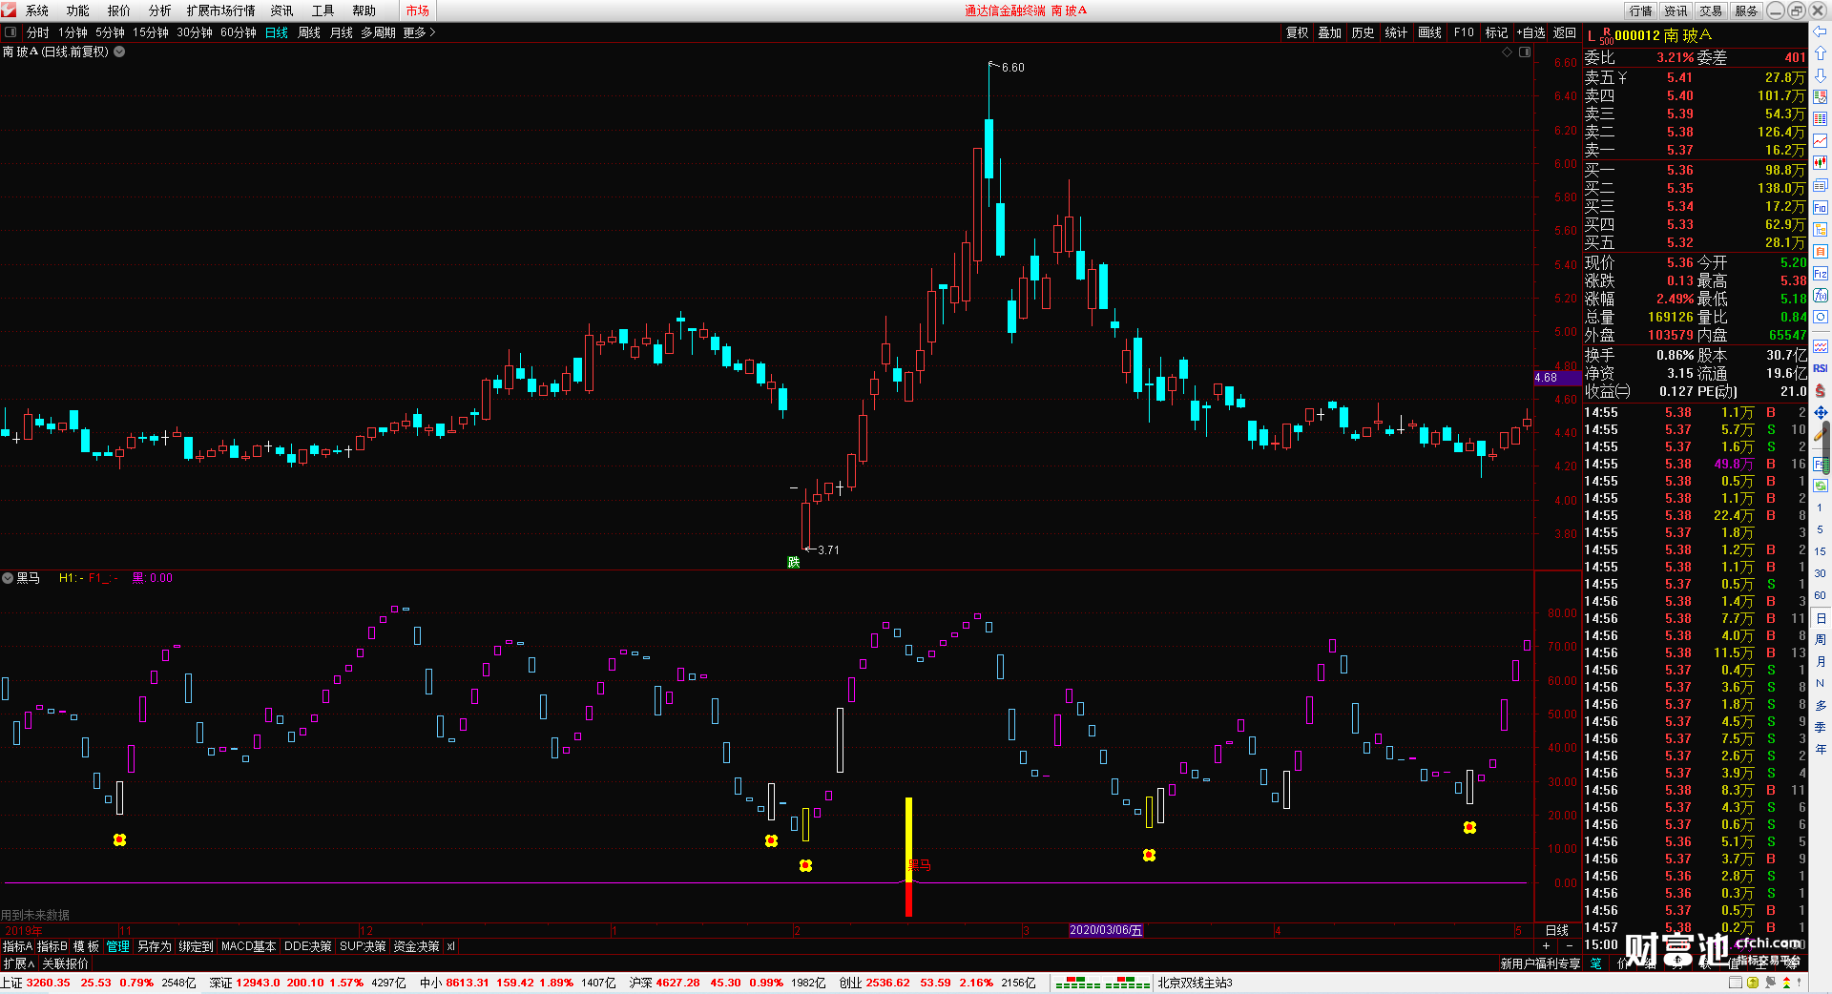Open dropdown circle next to 黑马 indicator

click(x=8, y=578)
